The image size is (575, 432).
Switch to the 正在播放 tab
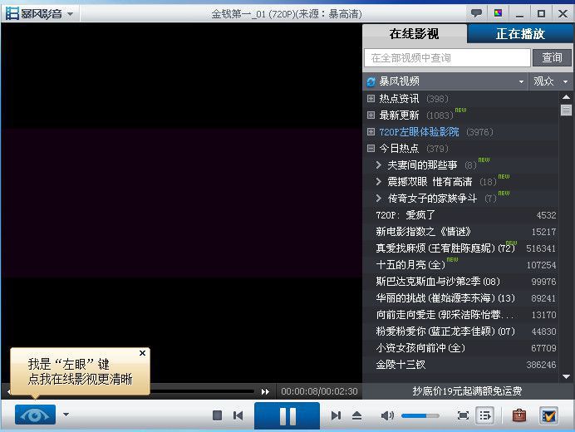point(520,34)
